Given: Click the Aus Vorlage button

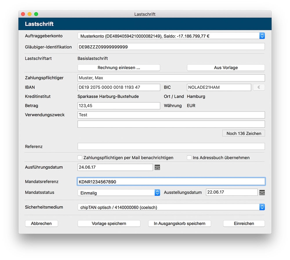Looking at the screenshot, I should (226, 68).
